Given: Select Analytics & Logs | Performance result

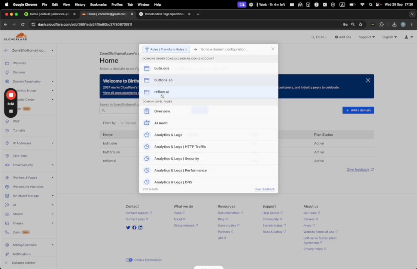Looking at the screenshot, I should pyautogui.click(x=208, y=170).
